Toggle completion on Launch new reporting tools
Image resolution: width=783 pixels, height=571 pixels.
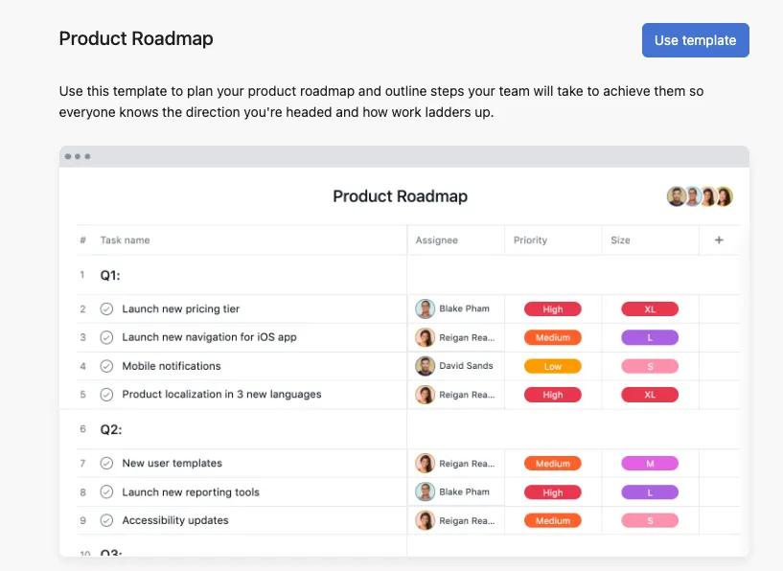[x=107, y=491]
